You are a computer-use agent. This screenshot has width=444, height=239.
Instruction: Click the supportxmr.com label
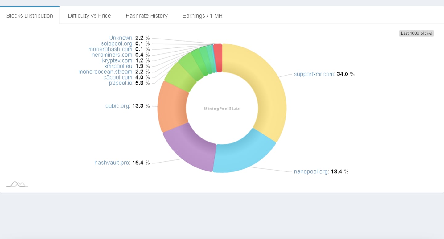point(314,74)
